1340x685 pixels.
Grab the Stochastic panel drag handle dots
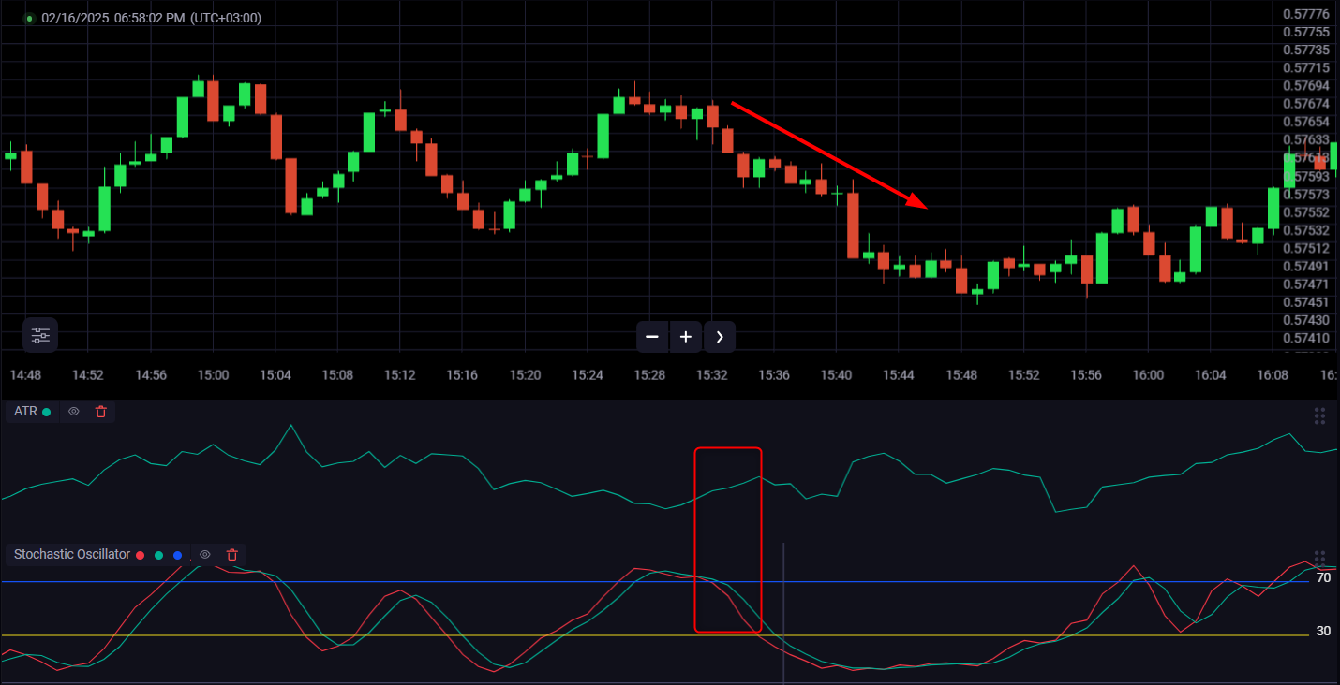pos(1319,558)
